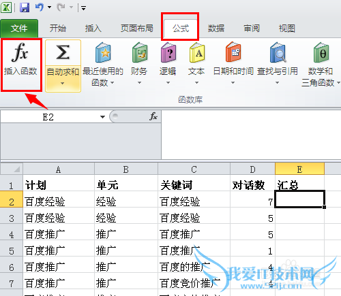Click the AutoSum sigma icon
This screenshot has width=341, height=296.
63,52
